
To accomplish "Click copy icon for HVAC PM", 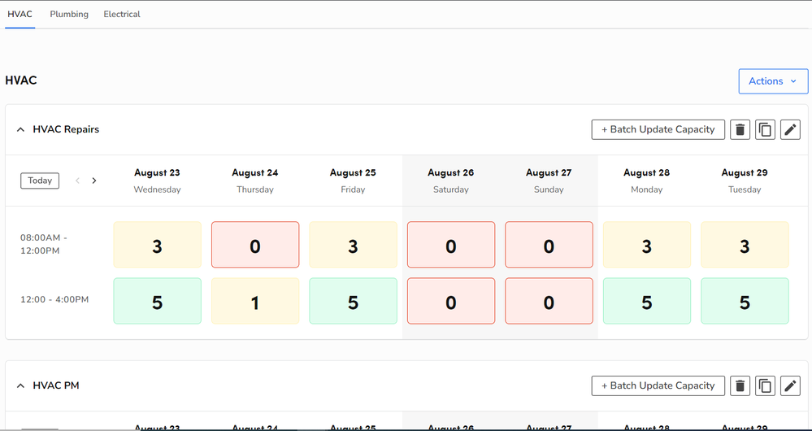I will [x=765, y=385].
